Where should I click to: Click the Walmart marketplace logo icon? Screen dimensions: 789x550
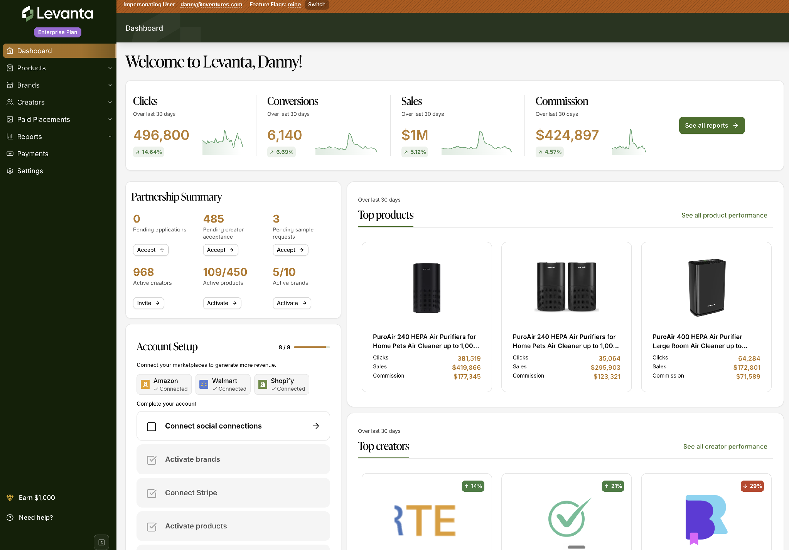(204, 384)
